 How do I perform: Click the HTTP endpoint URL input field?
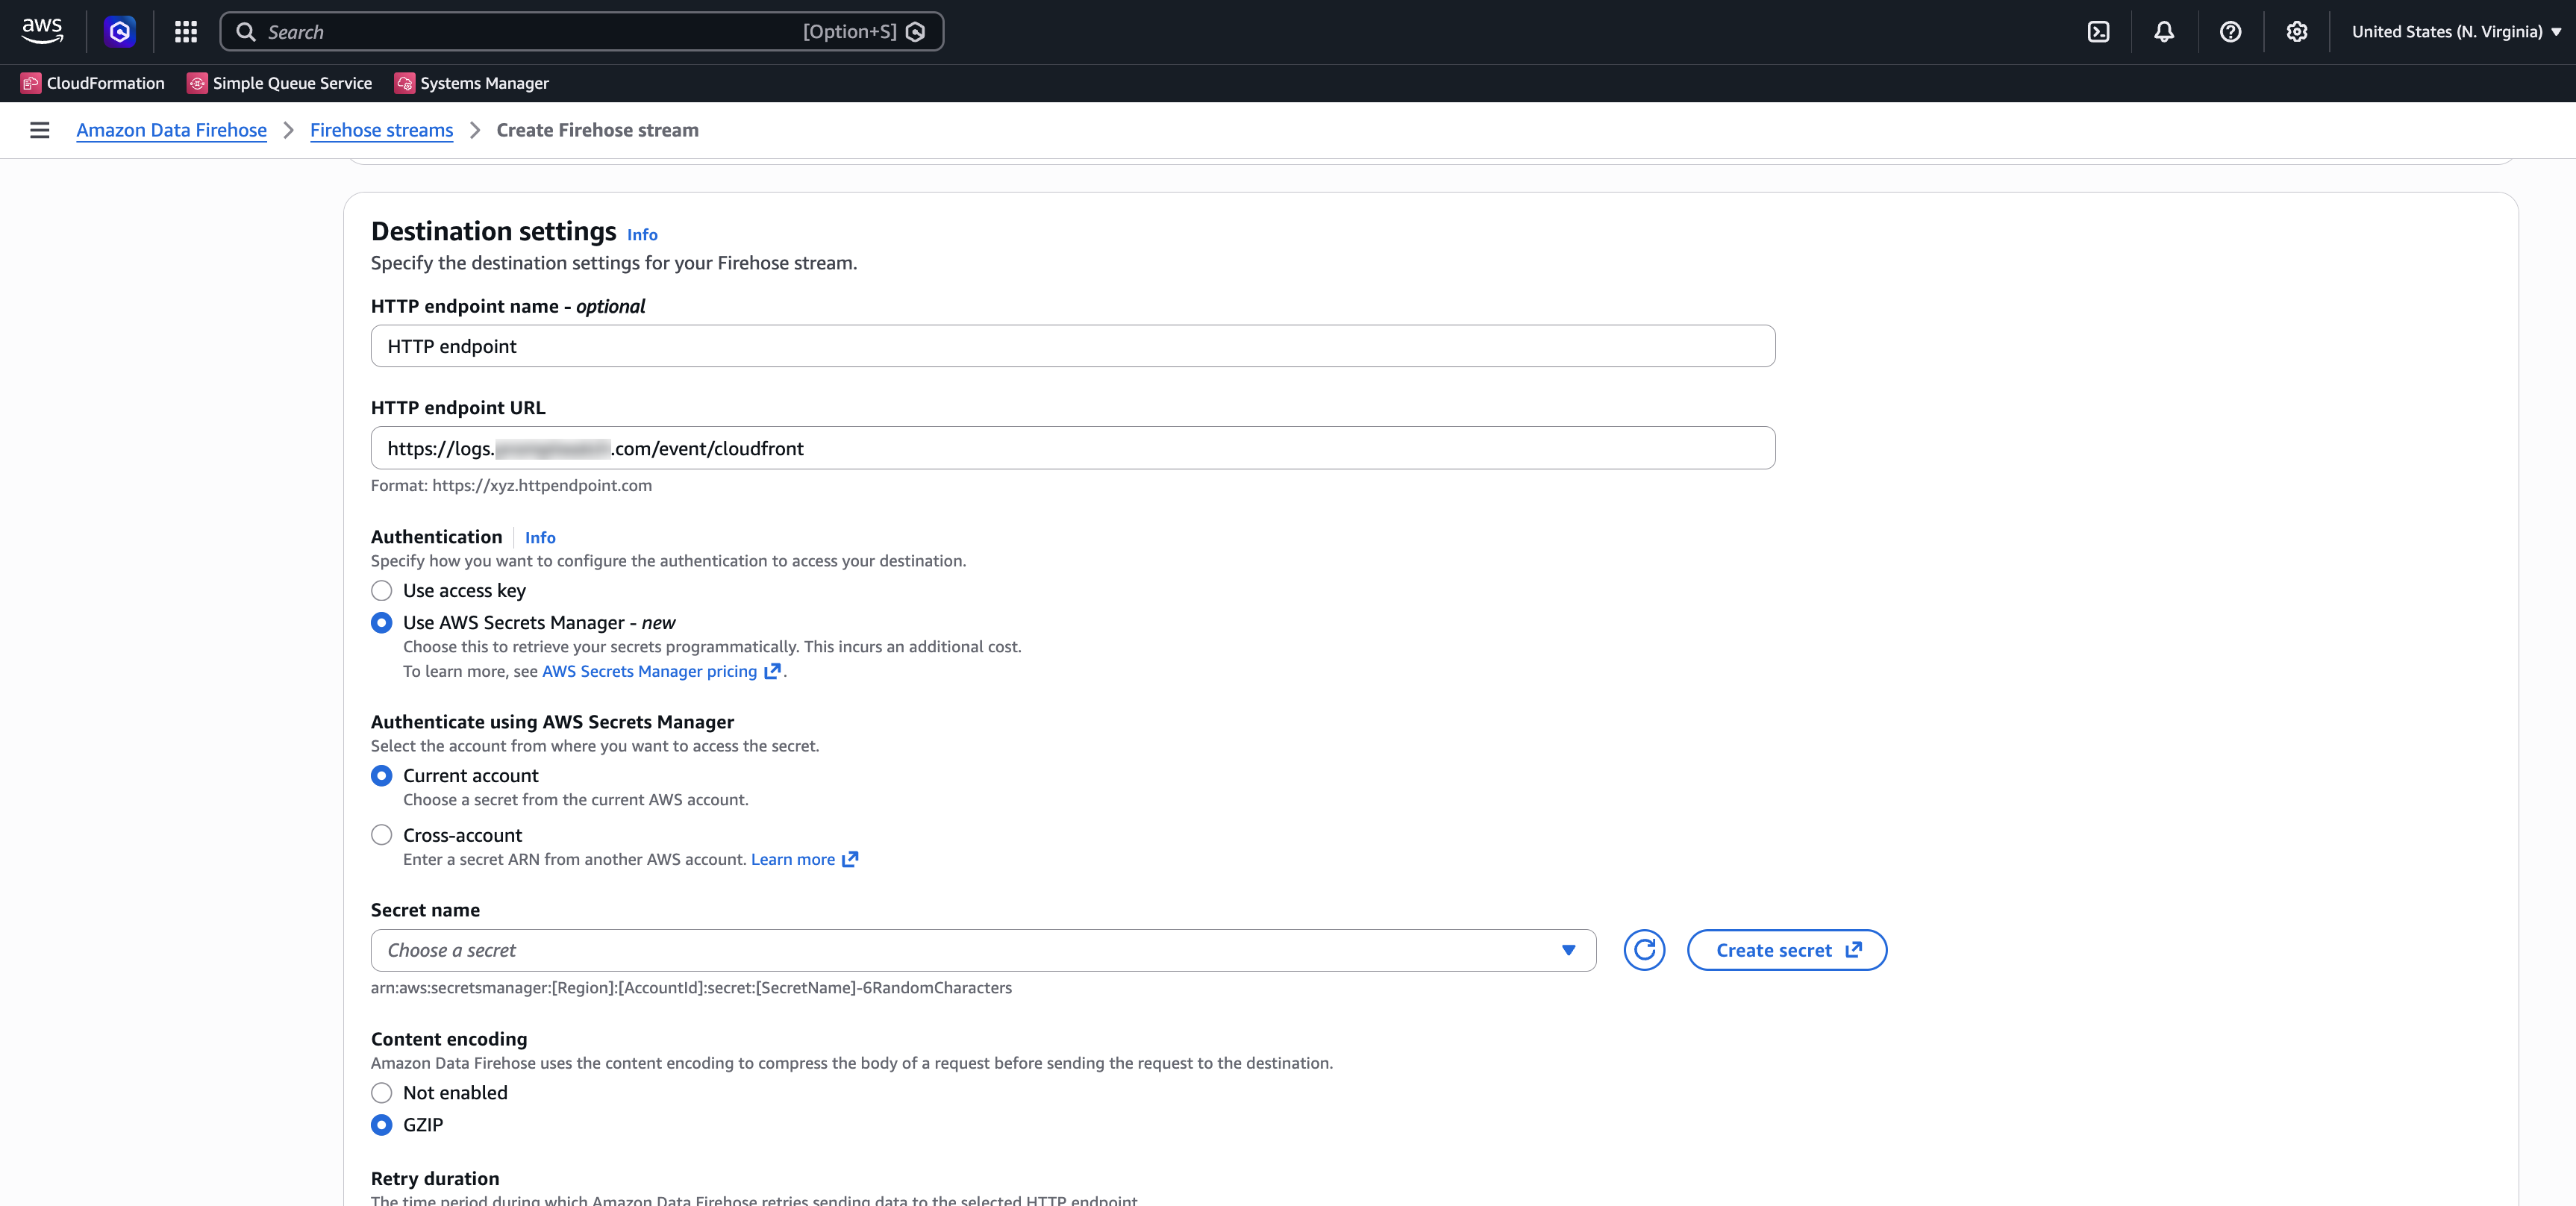tap(1072, 448)
